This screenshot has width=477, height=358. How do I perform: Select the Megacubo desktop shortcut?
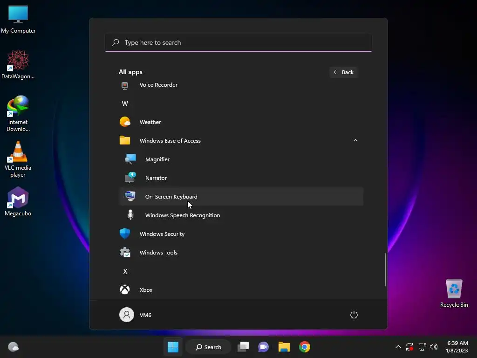click(x=18, y=201)
